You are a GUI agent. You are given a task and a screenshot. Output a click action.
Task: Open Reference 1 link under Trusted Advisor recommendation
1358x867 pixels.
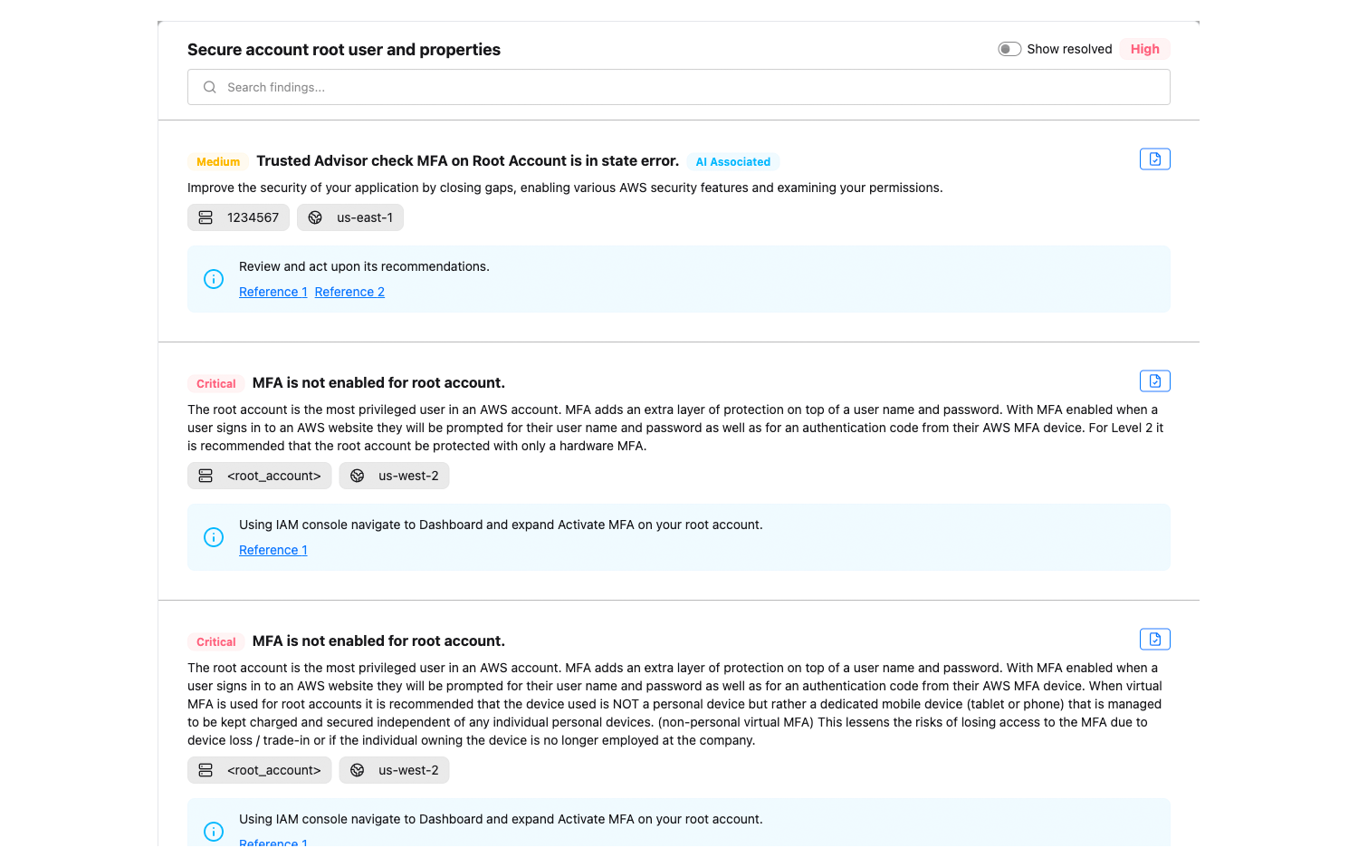point(273,292)
